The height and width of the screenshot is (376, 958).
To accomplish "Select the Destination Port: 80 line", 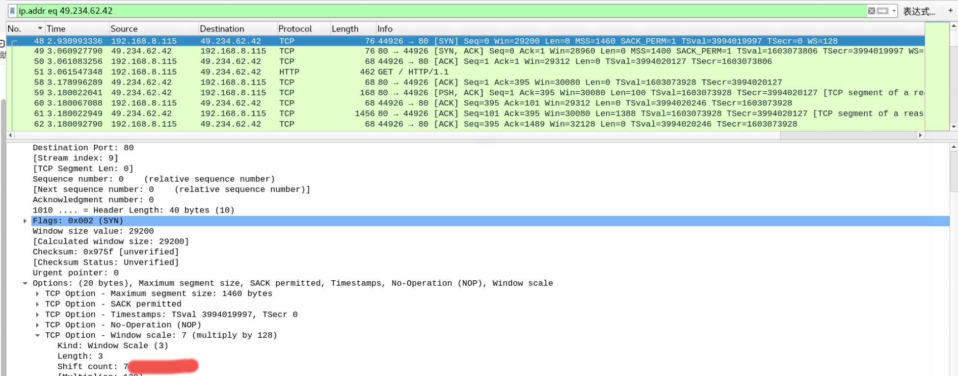I will pyautogui.click(x=83, y=148).
